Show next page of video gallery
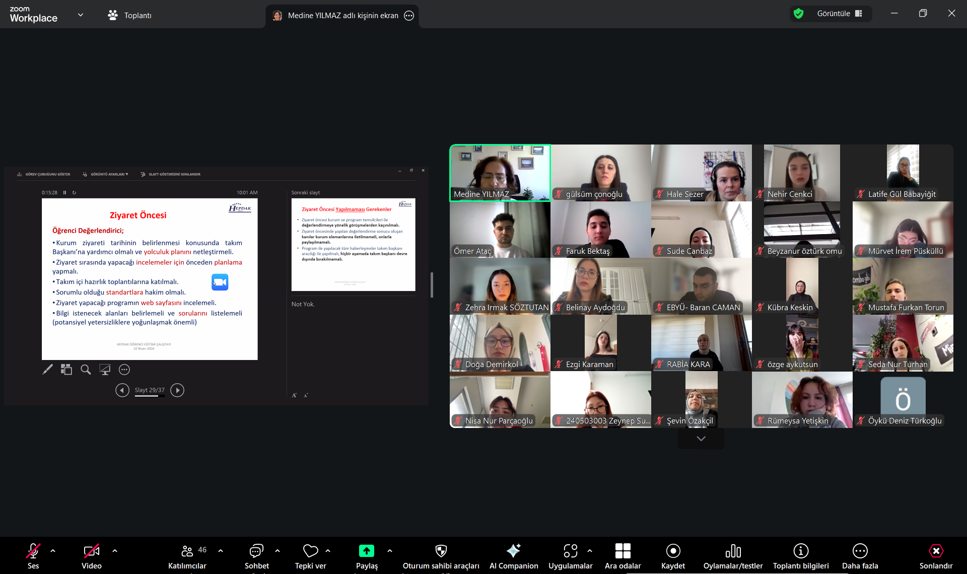The width and height of the screenshot is (967, 574). [x=701, y=439]
